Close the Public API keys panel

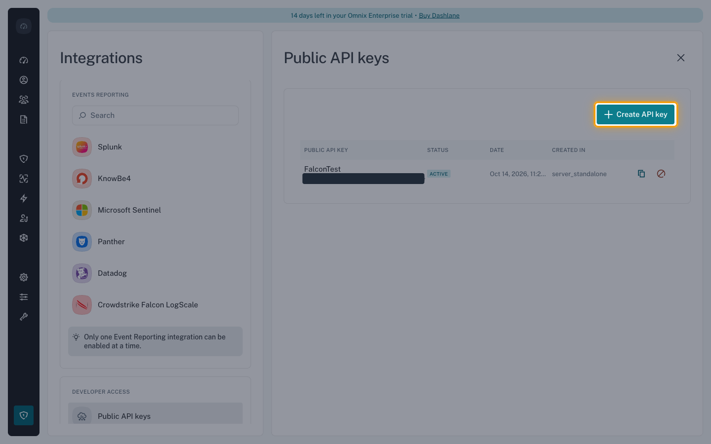coord(681,58)
